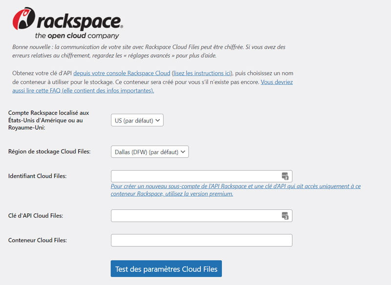Click the 'Bonne nouvelle' encryption notice text
This screenshot has height=285, width=391.
pos(149,51)
